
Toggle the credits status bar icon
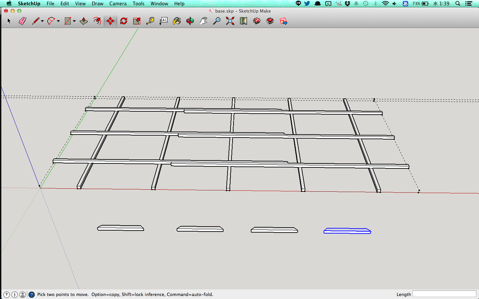click(15, 294)
